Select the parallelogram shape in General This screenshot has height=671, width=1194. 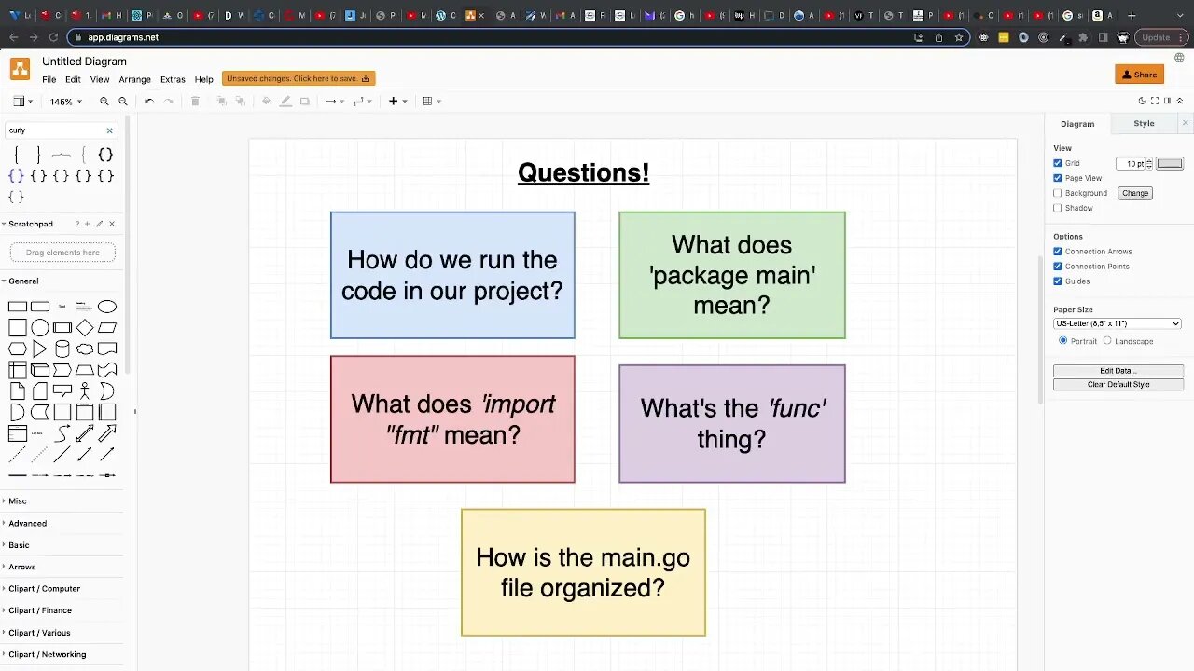point(107,328)
